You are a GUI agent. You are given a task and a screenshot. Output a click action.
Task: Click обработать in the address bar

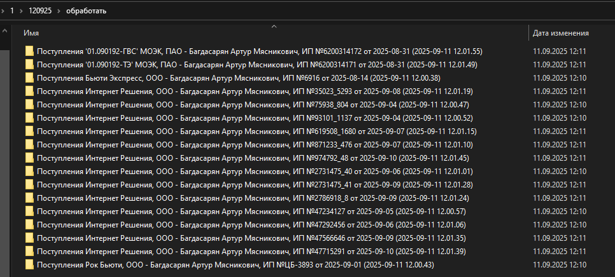[x=86, y=11]
